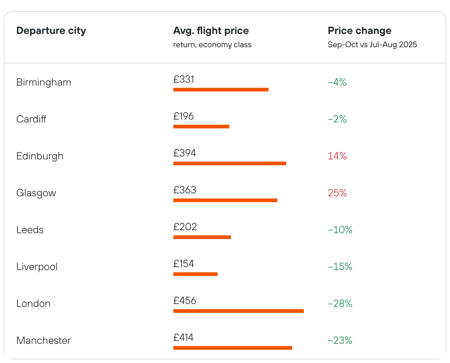Select the Leeds row label
Viewport: 450px width, 363px height.
[30, 230]
